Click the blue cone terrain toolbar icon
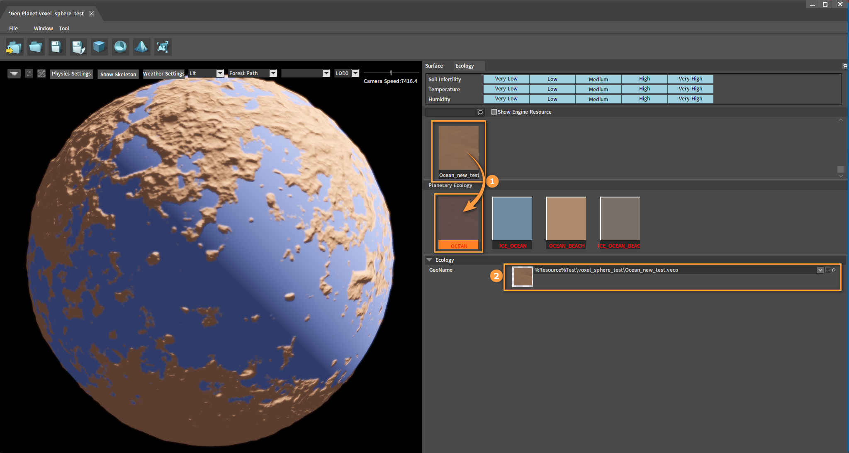Screen dimensions: 849x453 point(141,47)
